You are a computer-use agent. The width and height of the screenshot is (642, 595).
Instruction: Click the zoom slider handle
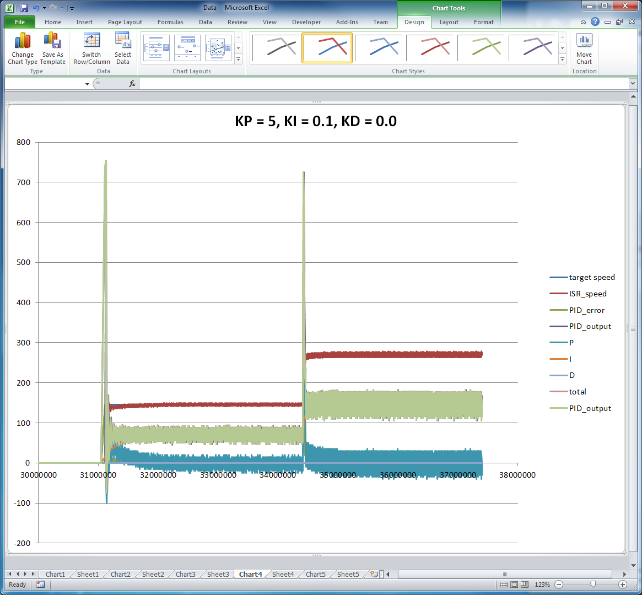593,585
